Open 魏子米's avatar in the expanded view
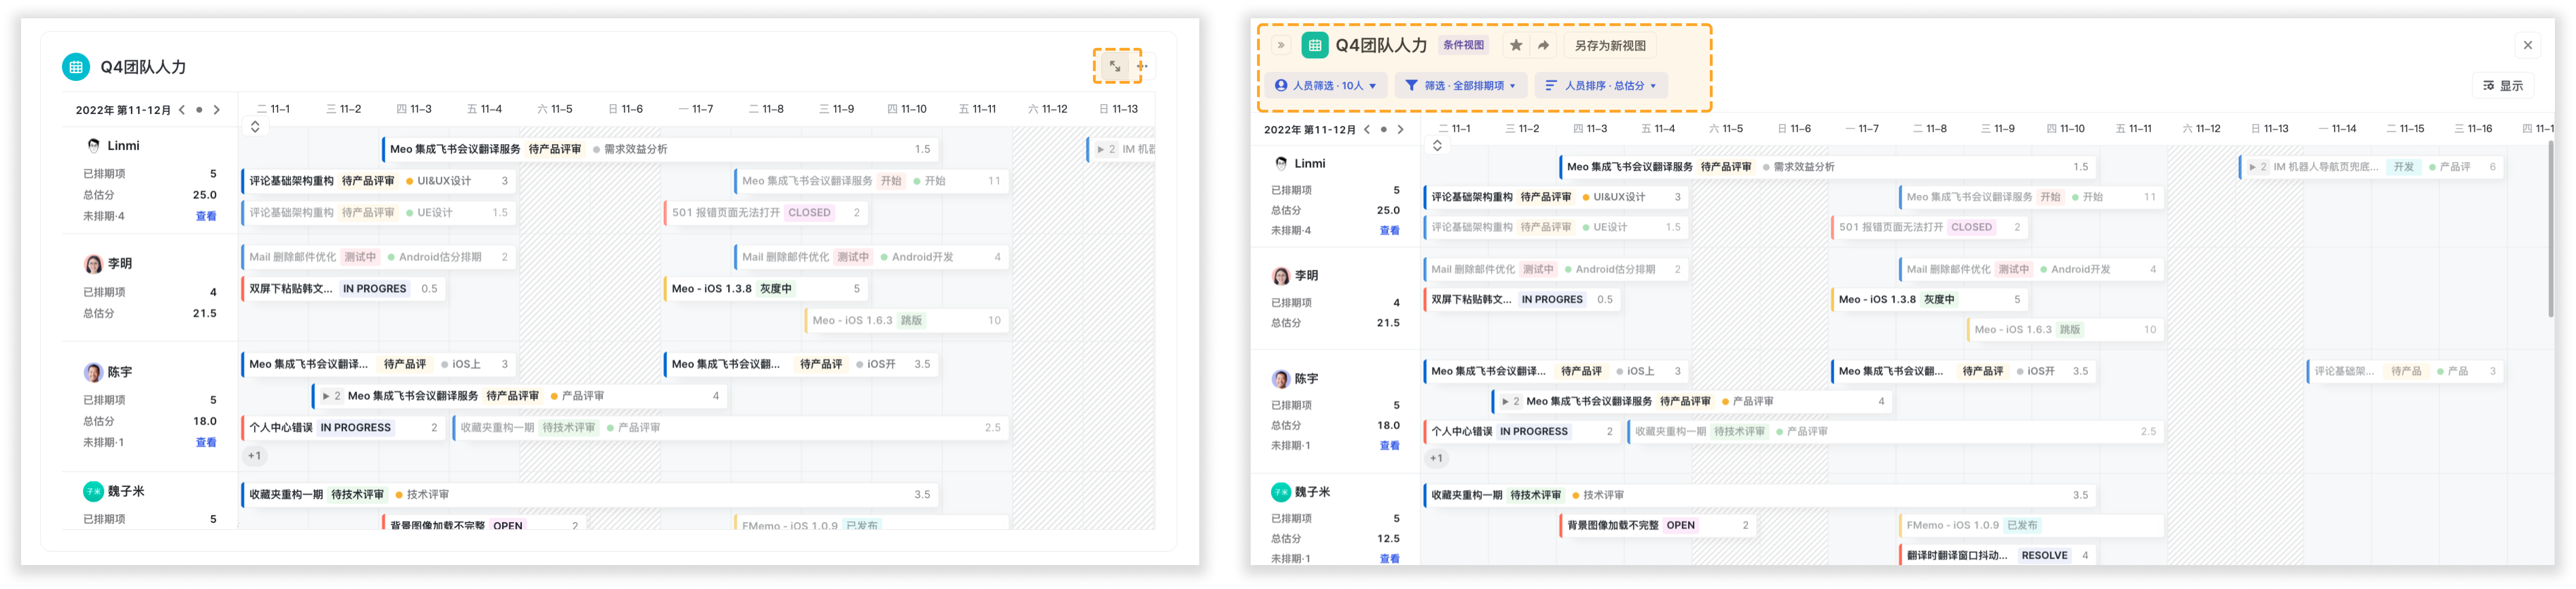Viewport: 2576px width, 589px height. point(1281,492)
